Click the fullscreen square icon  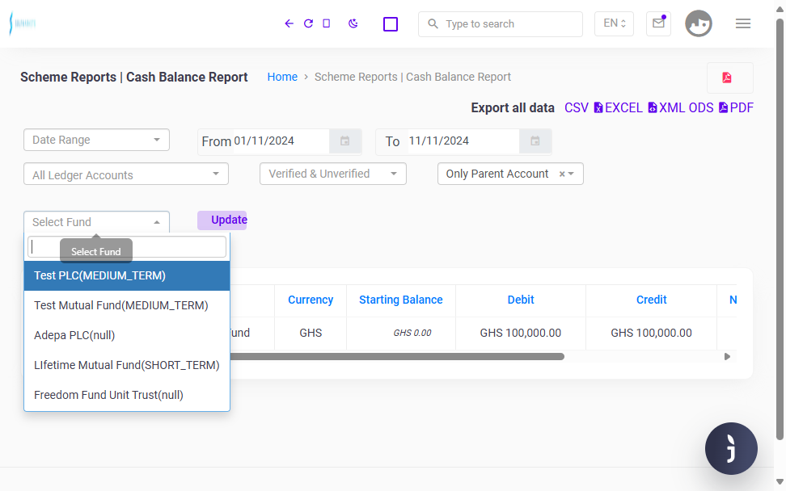pyautogui.click(x=391, y=24)
